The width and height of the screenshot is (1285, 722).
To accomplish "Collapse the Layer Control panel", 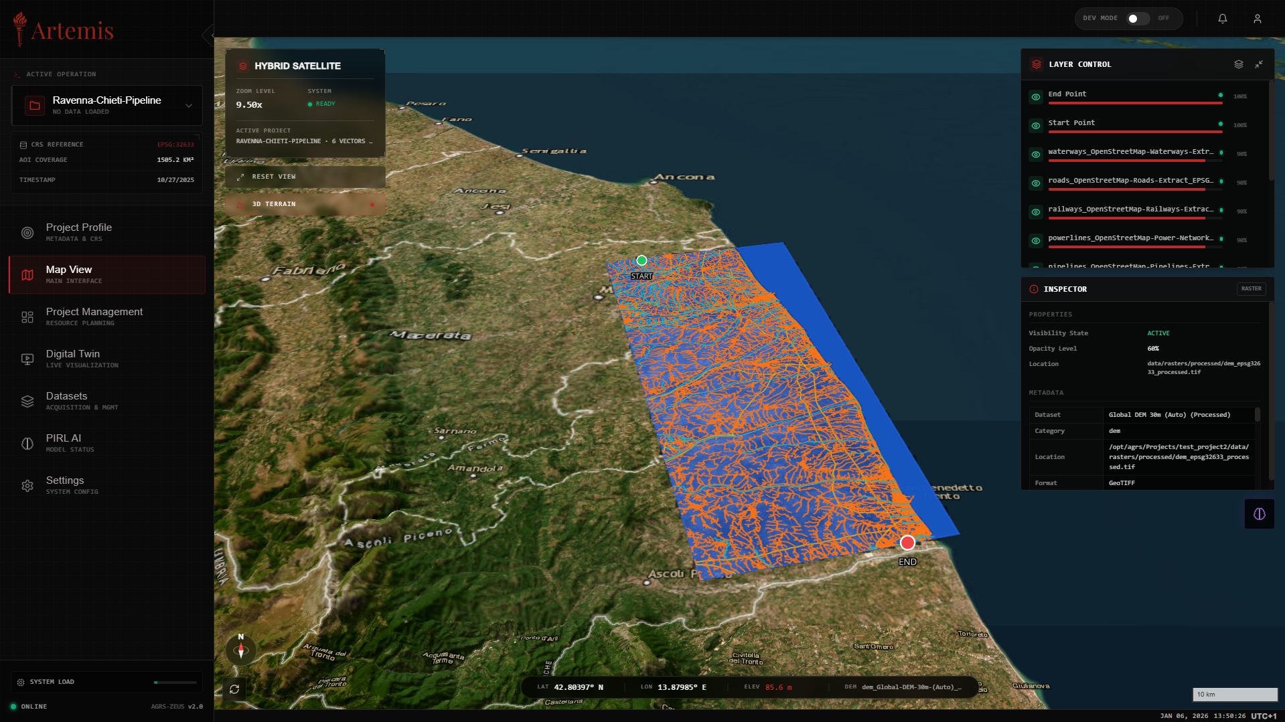I will tap(1260, 64).
